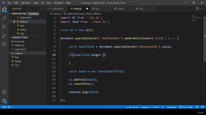The height and width of the screenshot is (115, 206).
Task: Open the Run menu
Action: point(49,3)
